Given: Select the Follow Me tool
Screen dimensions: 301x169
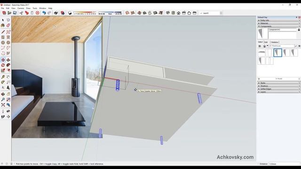Looking at the screenshot, I should coord(8,65).
